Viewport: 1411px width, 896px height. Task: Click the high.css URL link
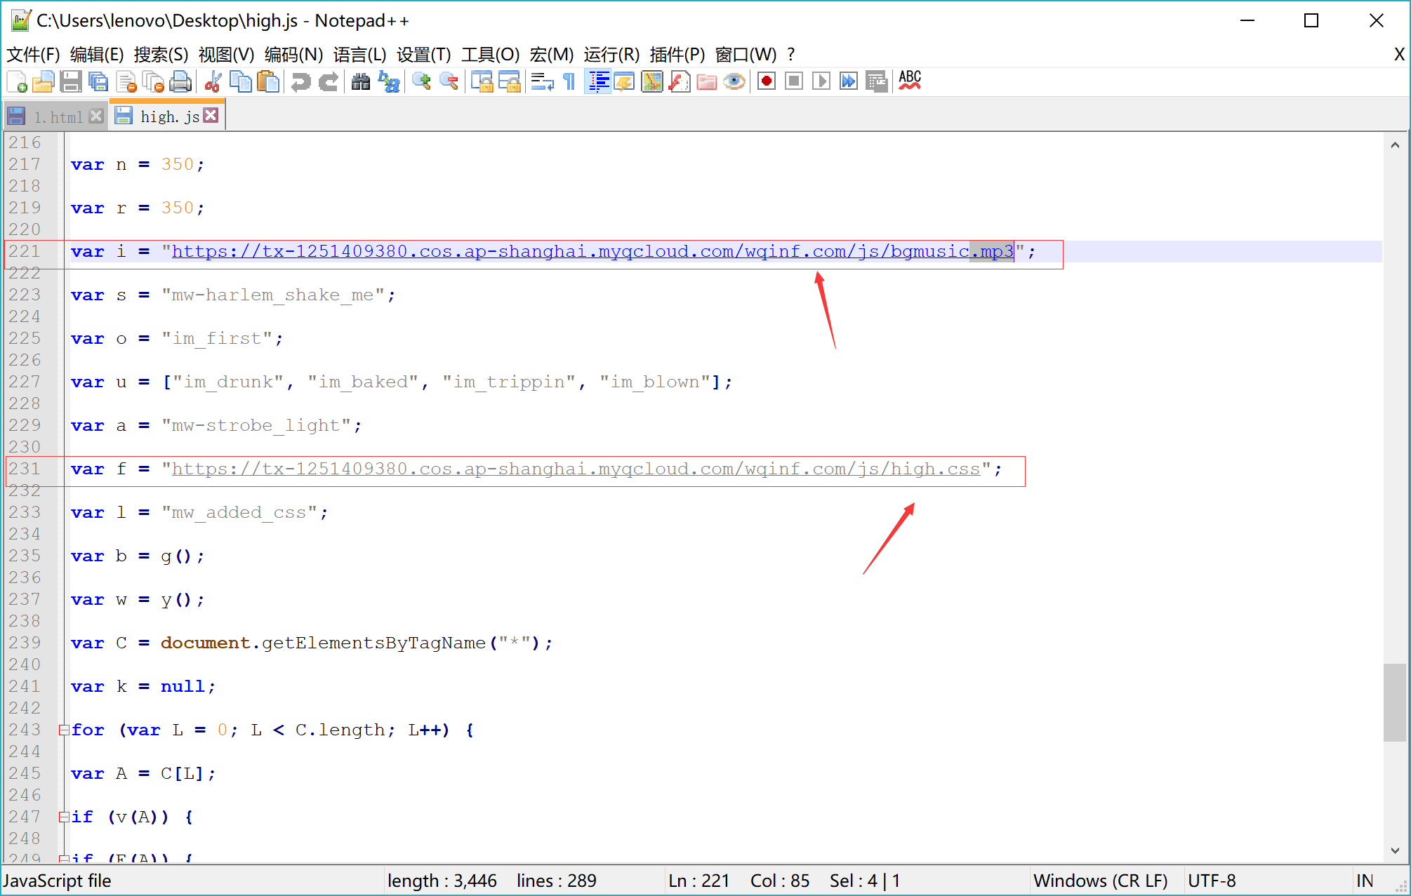(576, 469)
